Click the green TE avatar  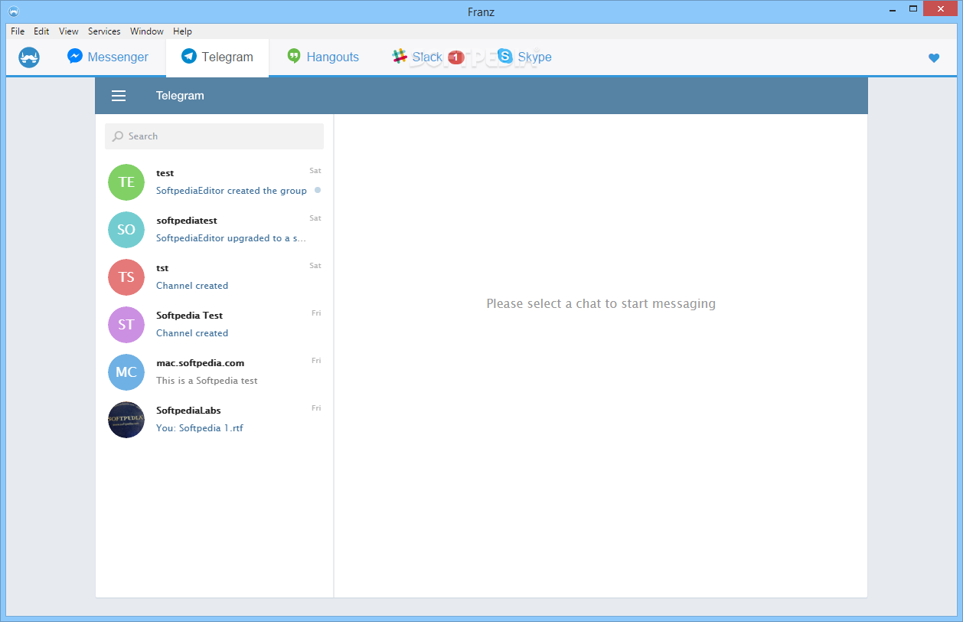[126, 182]
